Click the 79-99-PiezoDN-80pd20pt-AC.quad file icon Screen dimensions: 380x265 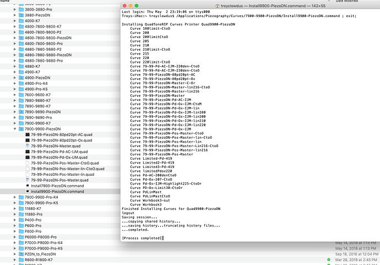tap(28, 134)
